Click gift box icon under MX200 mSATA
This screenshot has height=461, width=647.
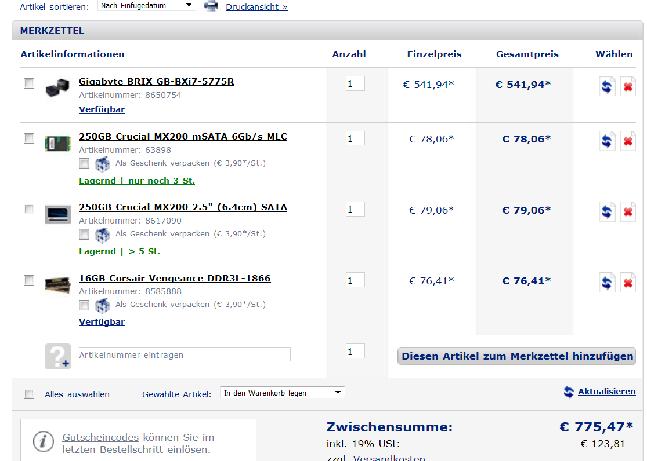point(102,164)
